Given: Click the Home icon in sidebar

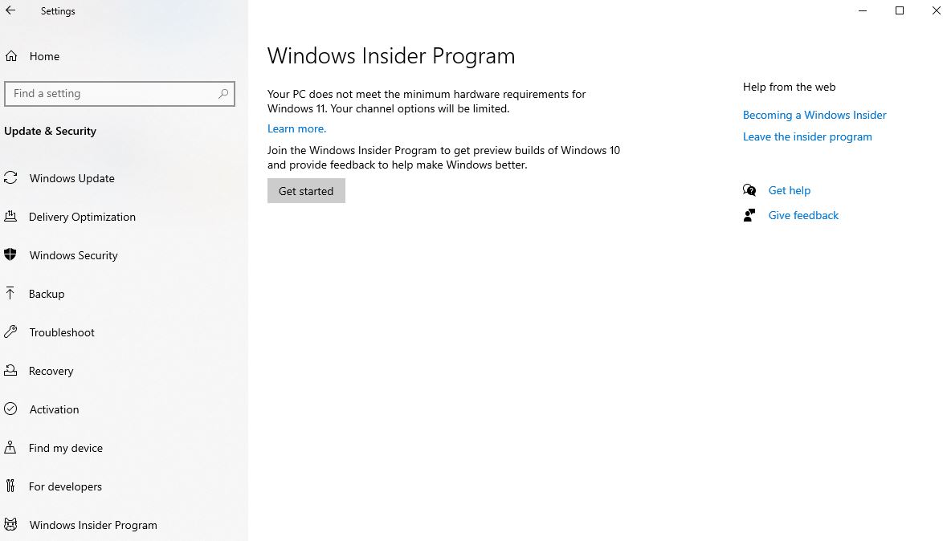Looking at the screenshot, I should pyautogui.click(x=11, y=56).
